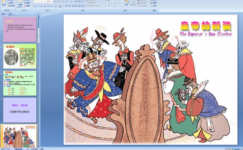This screenshot has height=150, width=243.
Task: Close the slide thumbnail pane
Action: 38,14
